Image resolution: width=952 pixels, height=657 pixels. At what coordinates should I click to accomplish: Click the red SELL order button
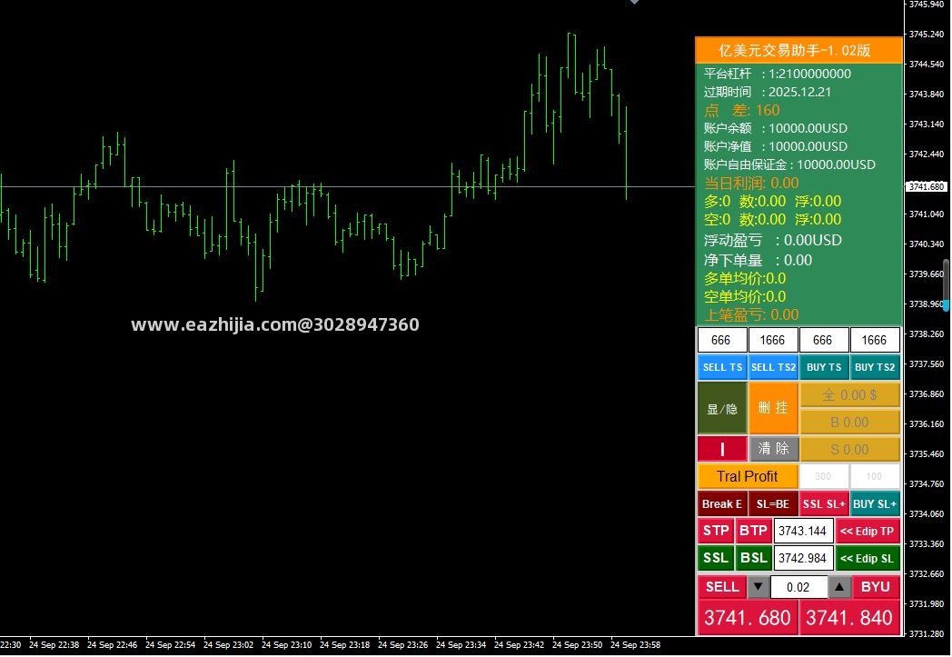click(722, 587)
